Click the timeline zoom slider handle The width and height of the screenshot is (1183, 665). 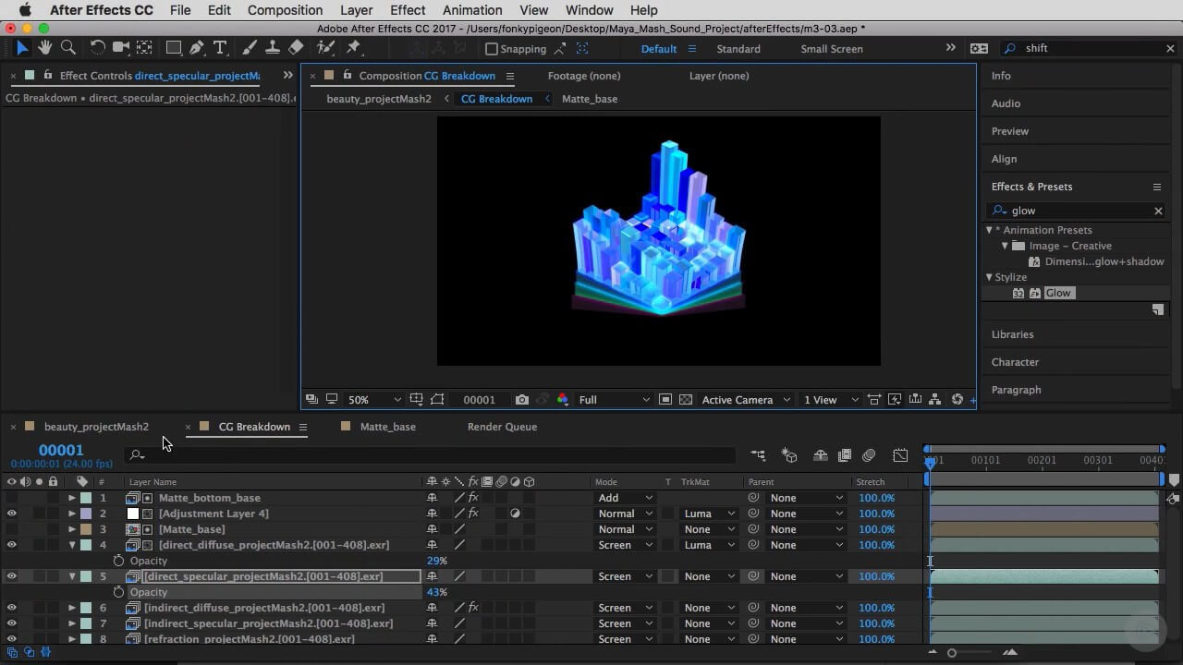[951, 653]
